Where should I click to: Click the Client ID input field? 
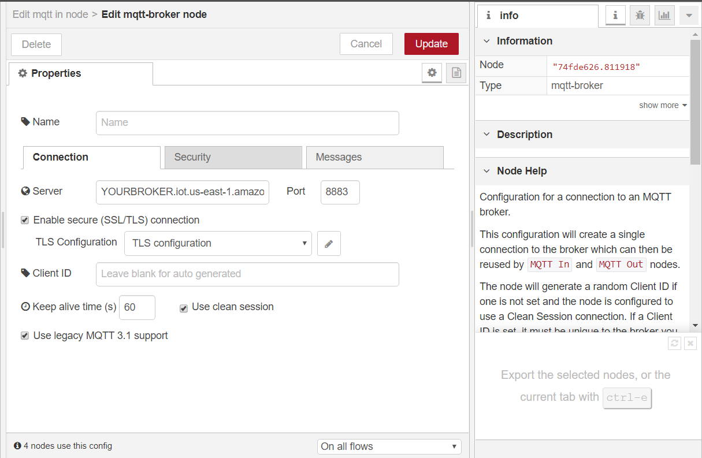coord(247,274)
